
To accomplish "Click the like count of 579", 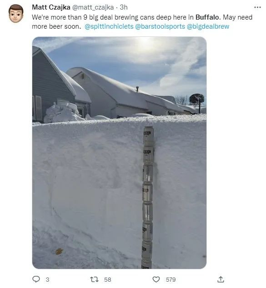I will (171, 279).
